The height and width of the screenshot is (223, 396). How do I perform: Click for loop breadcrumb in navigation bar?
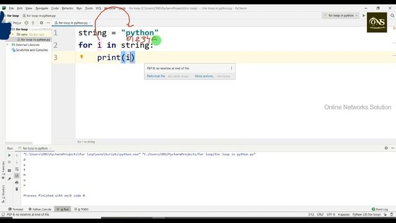pos(13,15)
